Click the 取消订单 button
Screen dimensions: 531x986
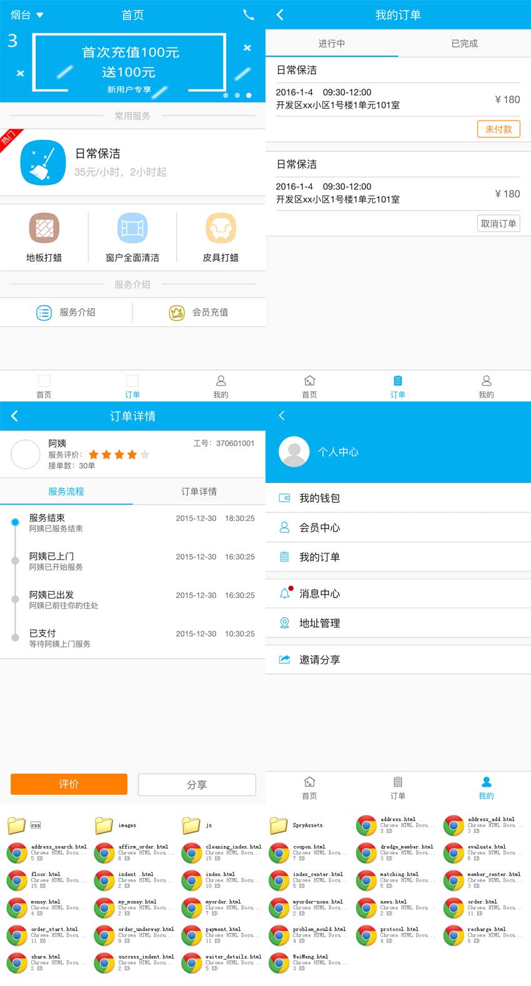498,224
